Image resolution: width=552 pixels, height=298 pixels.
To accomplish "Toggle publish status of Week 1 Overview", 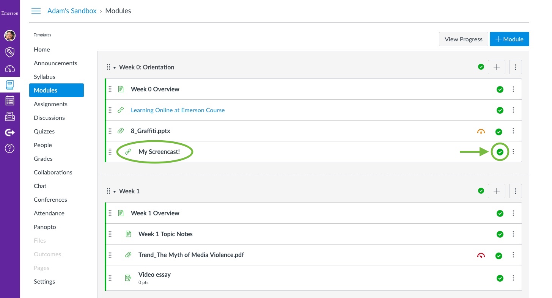I will (x=500, y=213).
